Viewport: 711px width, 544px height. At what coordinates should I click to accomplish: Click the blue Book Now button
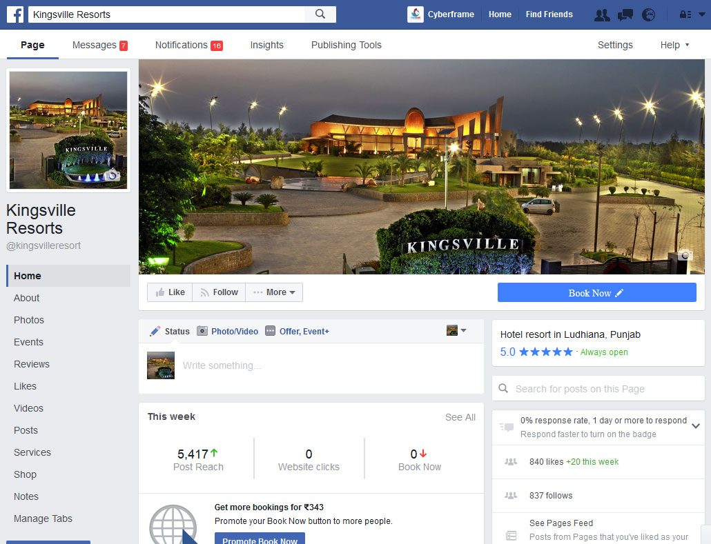click(596, 292)
